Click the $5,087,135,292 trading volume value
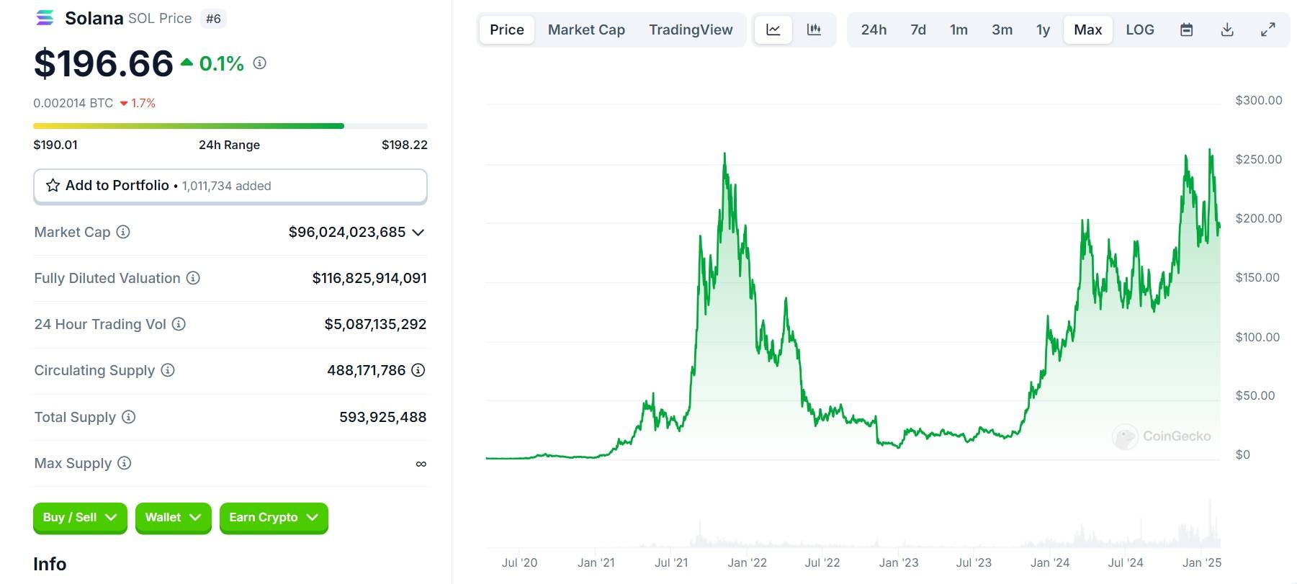The width and height of the screenshot is (1297, 584). (x=375, y=324)
